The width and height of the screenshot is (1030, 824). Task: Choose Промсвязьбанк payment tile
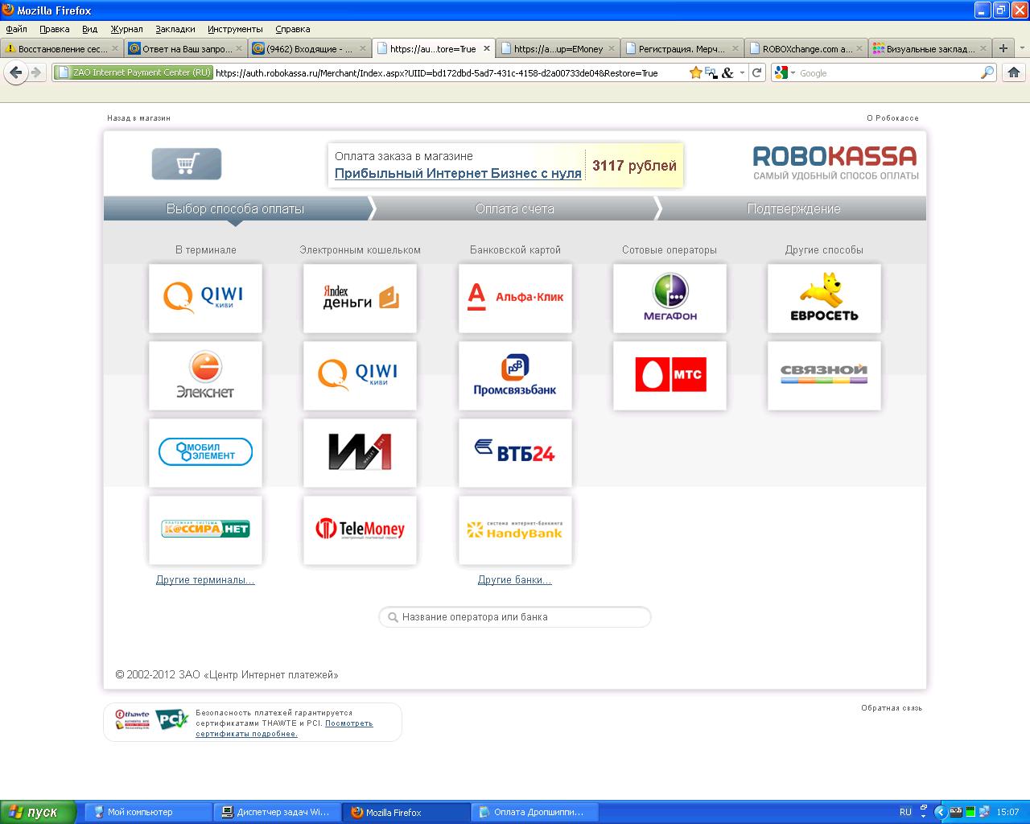(x=515, y=375)
